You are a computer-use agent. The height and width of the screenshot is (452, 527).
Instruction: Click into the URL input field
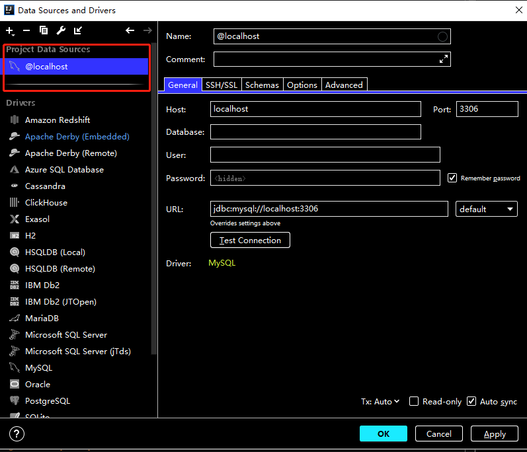(329, 209)
